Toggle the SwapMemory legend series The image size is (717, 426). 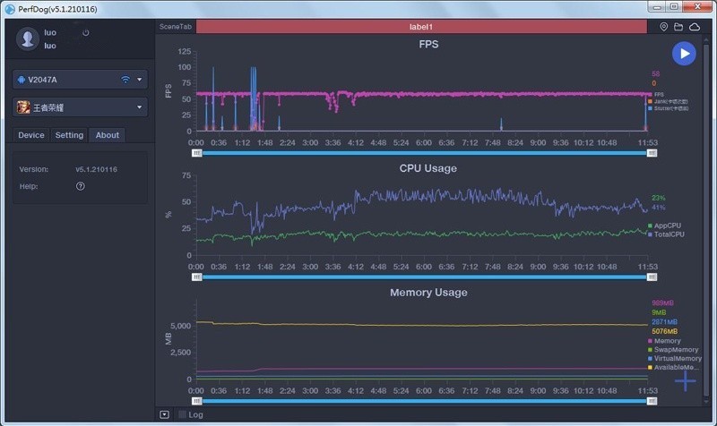pos(676,350)
